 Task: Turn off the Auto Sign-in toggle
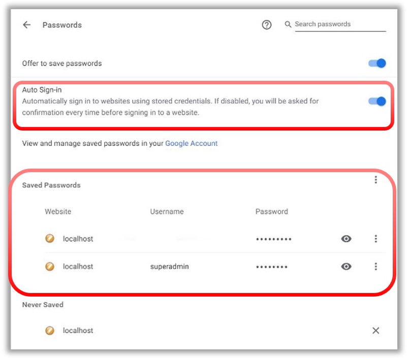point(377,101)
